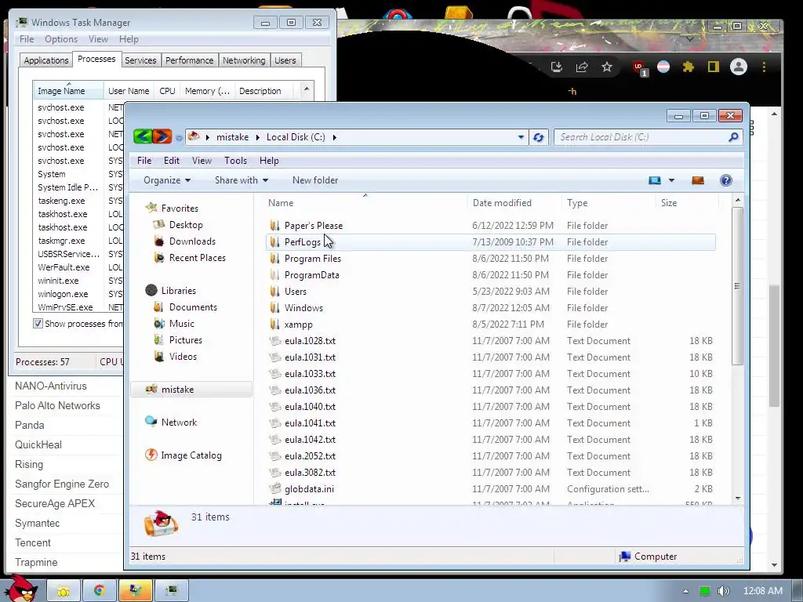Open Explorer File menu
The height and width of the screenshot is (602, 803).
pyautogui.click(x=144, y=161)
